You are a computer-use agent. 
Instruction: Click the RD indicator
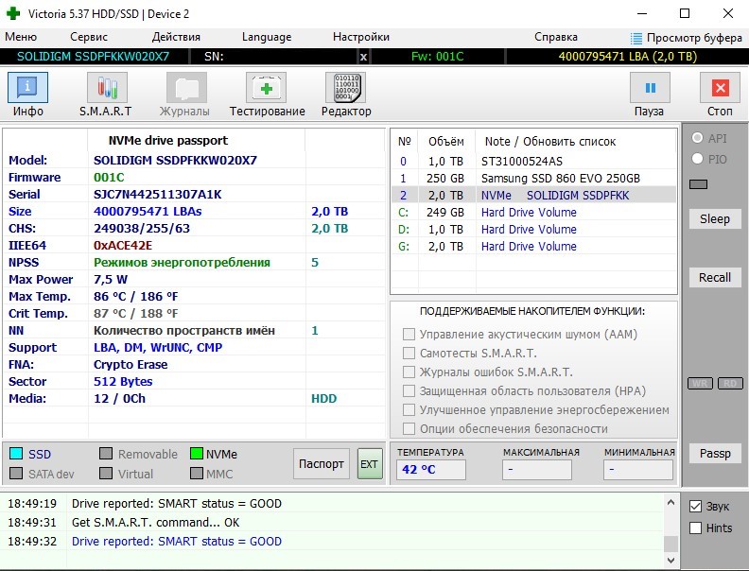(730, 384)
